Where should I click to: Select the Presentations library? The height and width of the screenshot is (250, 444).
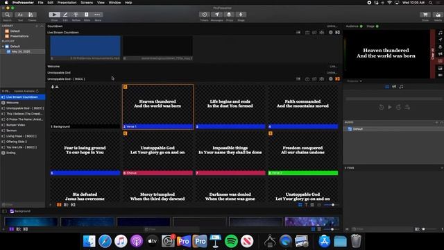[x=19, y=36]
